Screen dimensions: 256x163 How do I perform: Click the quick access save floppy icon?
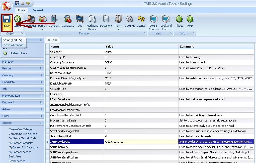click(17, 3)
